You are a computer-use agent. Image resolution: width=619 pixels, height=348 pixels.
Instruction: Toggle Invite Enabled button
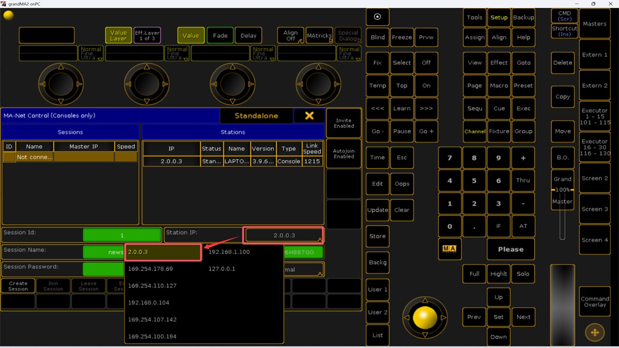click(344, 123)
